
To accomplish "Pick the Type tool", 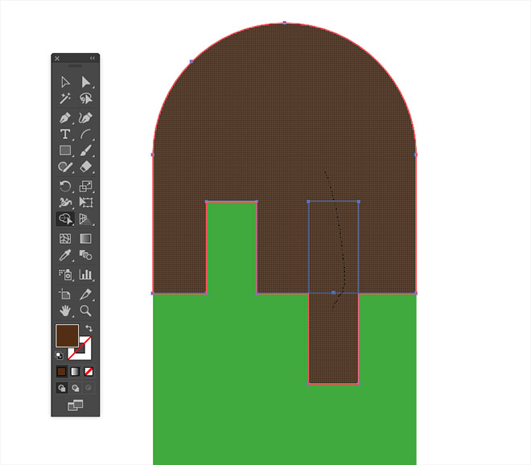I will pos(65,134).
